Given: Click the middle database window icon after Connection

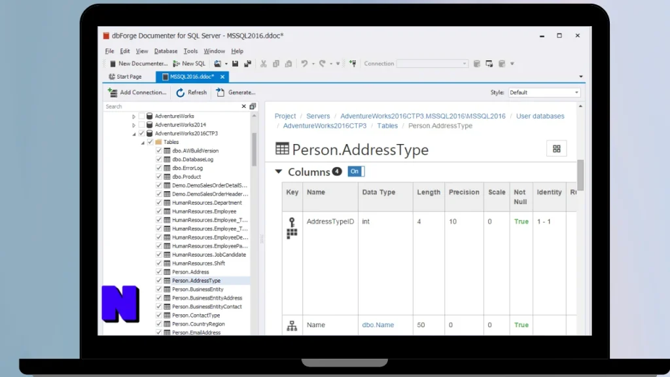Looking at the screenshot, I should pos(489,63).
